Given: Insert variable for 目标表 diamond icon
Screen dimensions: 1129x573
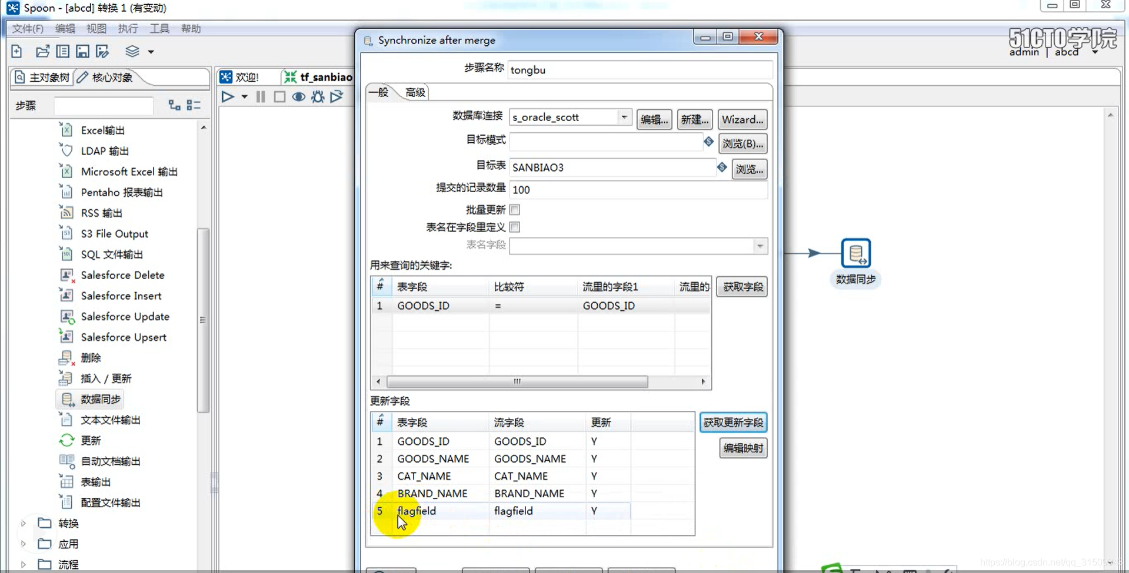Looking at the screenshot, I should pyautogui.click(x=722, y=167).
